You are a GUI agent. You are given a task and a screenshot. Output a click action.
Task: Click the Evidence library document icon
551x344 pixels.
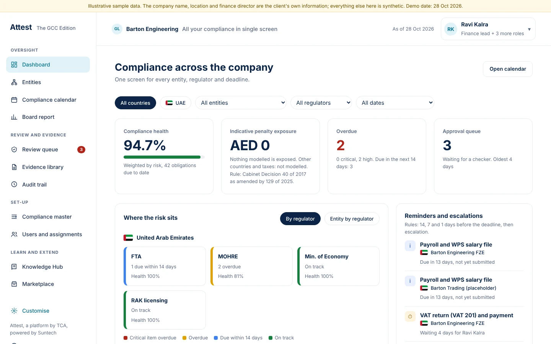click(14, 167)
